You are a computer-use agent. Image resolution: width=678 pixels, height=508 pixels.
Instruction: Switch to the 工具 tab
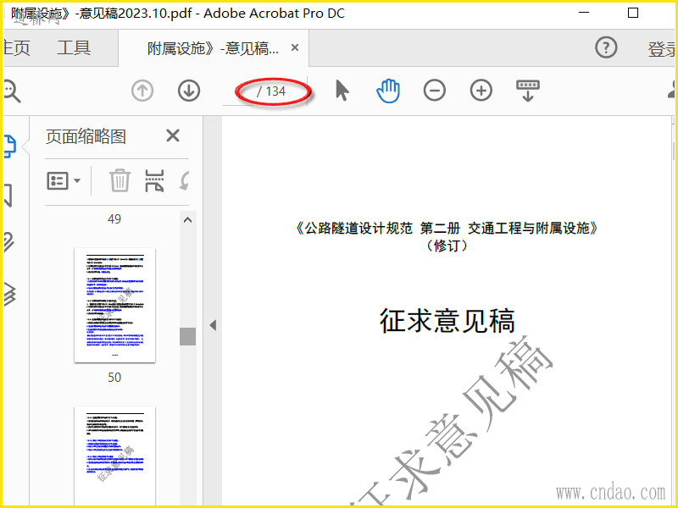[x=74, y=48]
